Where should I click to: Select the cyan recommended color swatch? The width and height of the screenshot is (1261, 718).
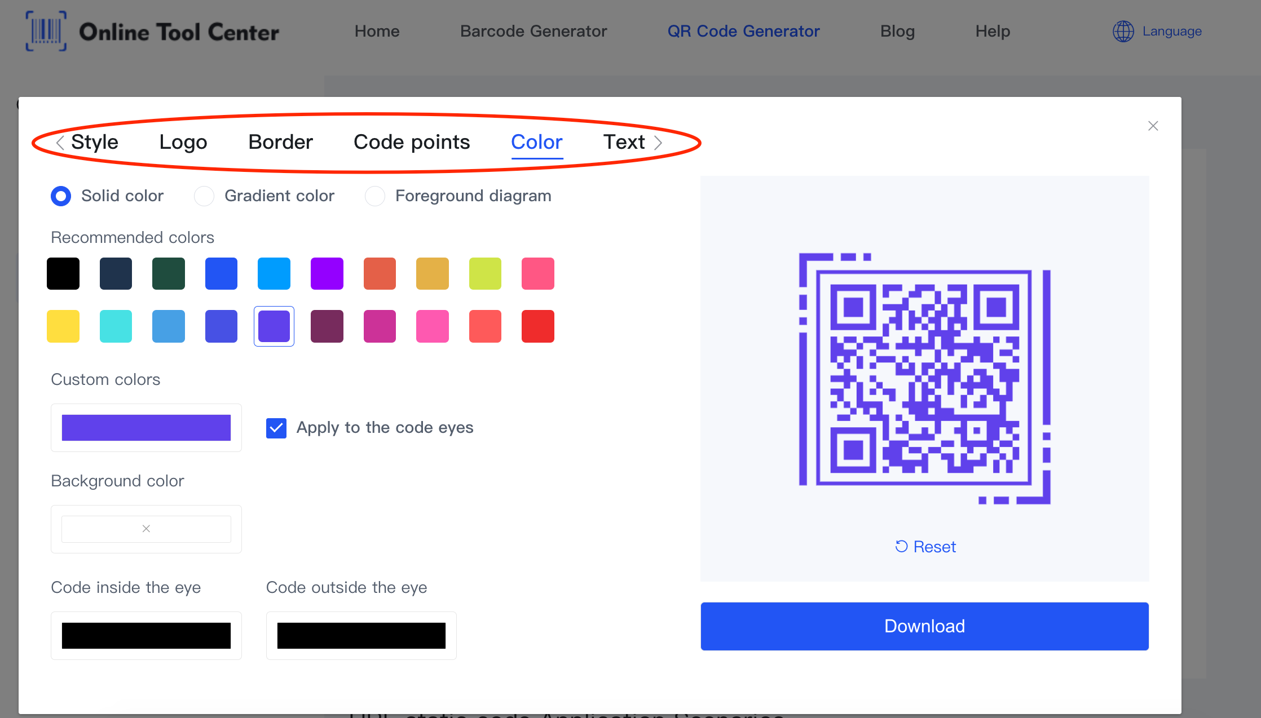(117, 325)
